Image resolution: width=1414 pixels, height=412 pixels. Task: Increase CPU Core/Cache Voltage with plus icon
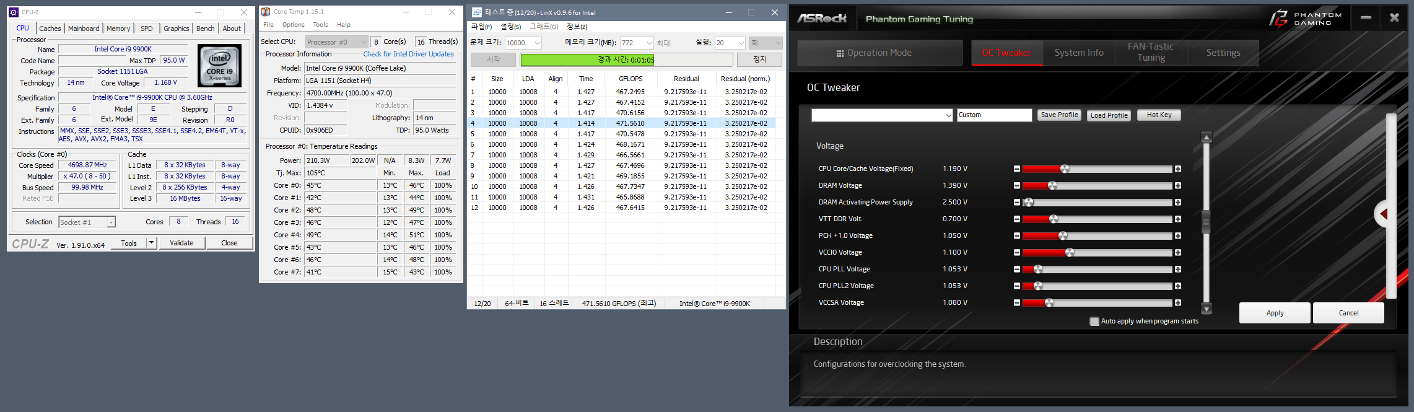pyautogui.click(x=1177, y=169)
